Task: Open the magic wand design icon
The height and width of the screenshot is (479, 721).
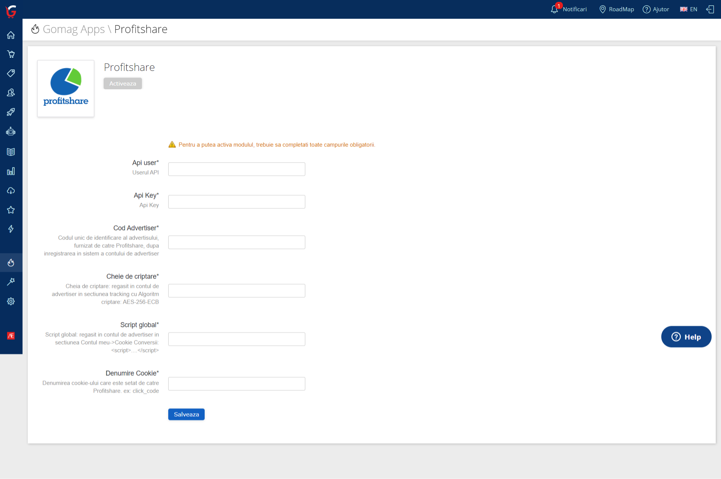Action: click(x=11, y=282)
